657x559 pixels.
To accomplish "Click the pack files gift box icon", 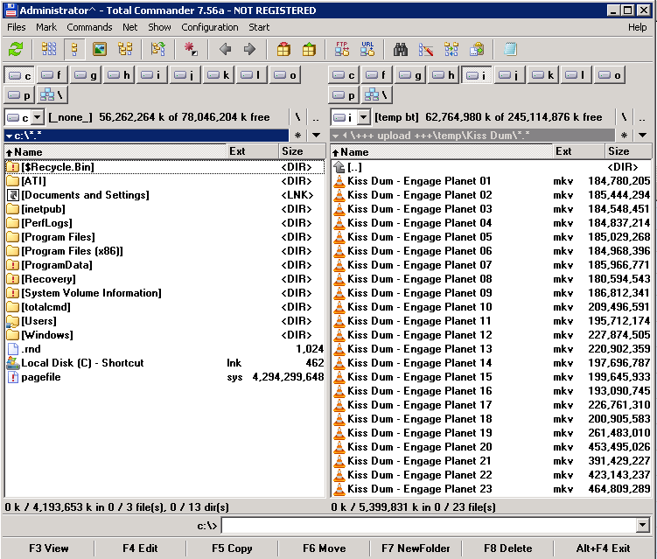I will tap(283, 49).
